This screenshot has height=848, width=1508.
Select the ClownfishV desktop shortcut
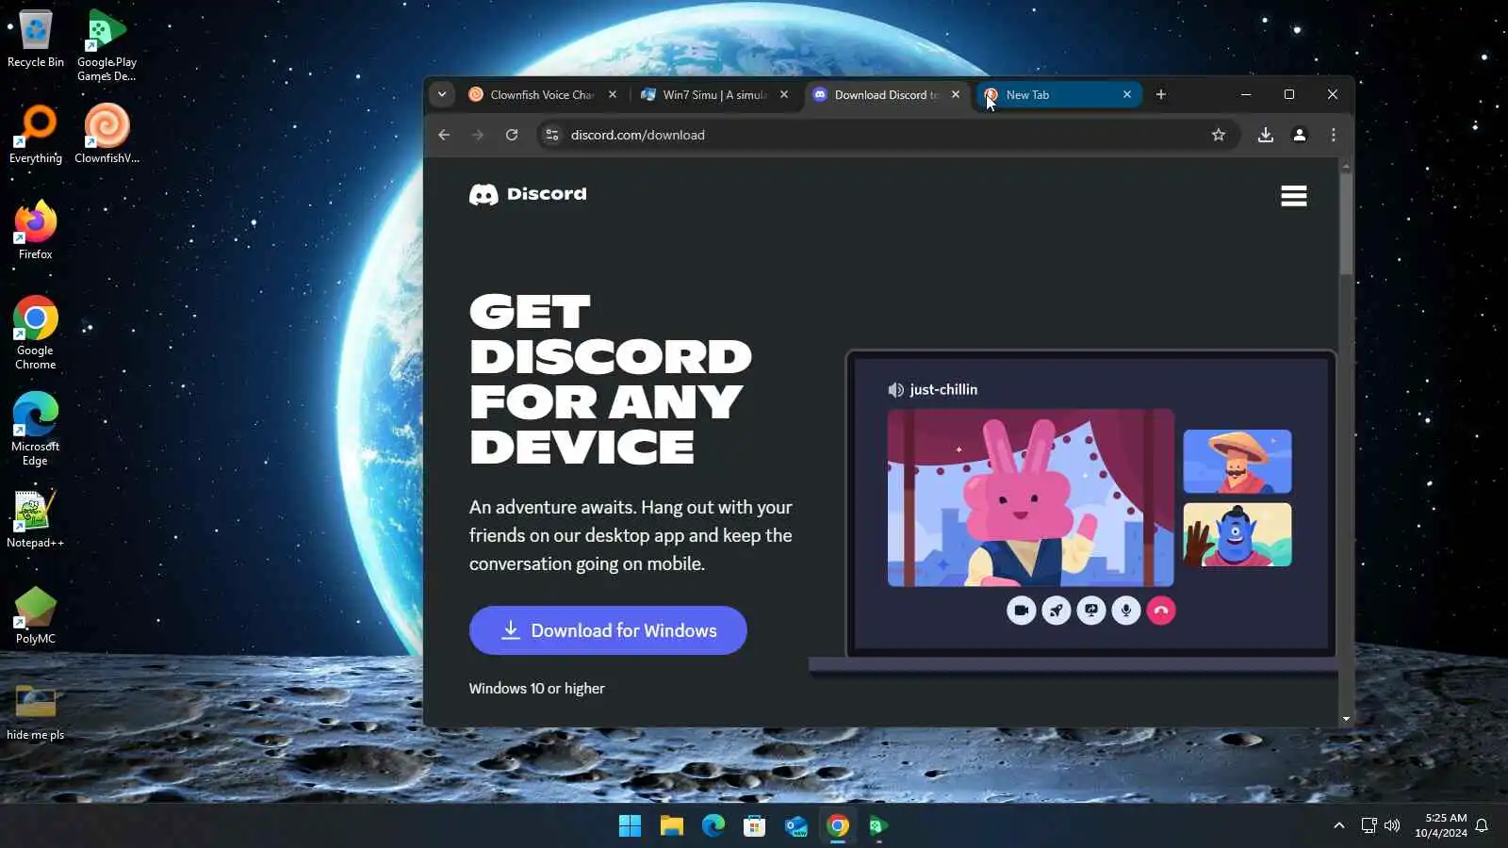pyautogui.click(x=107, y=134)
